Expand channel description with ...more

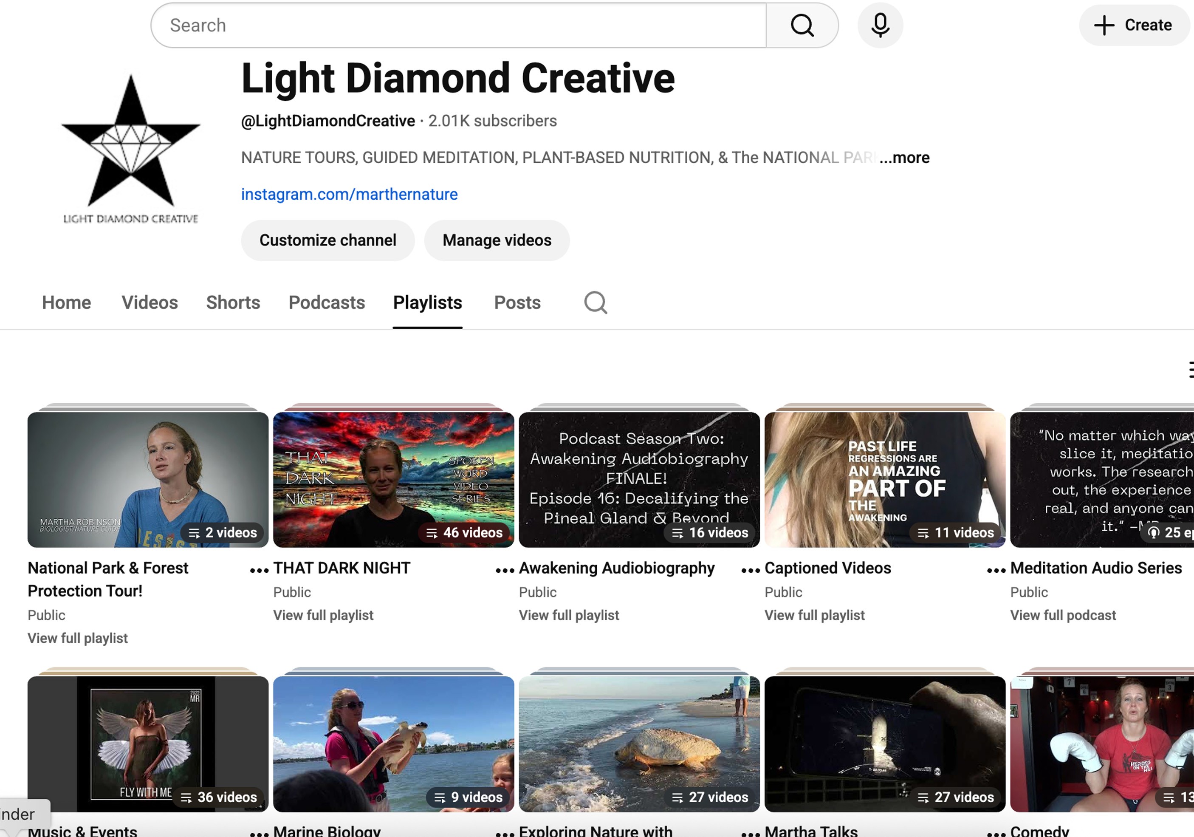[x=904, y=158]
